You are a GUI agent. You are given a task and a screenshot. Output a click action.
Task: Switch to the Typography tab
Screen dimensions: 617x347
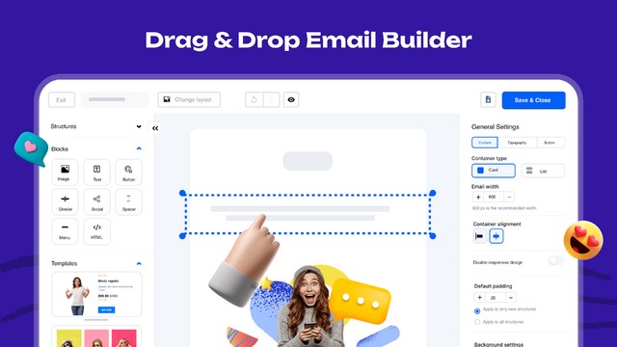[517, 143]
